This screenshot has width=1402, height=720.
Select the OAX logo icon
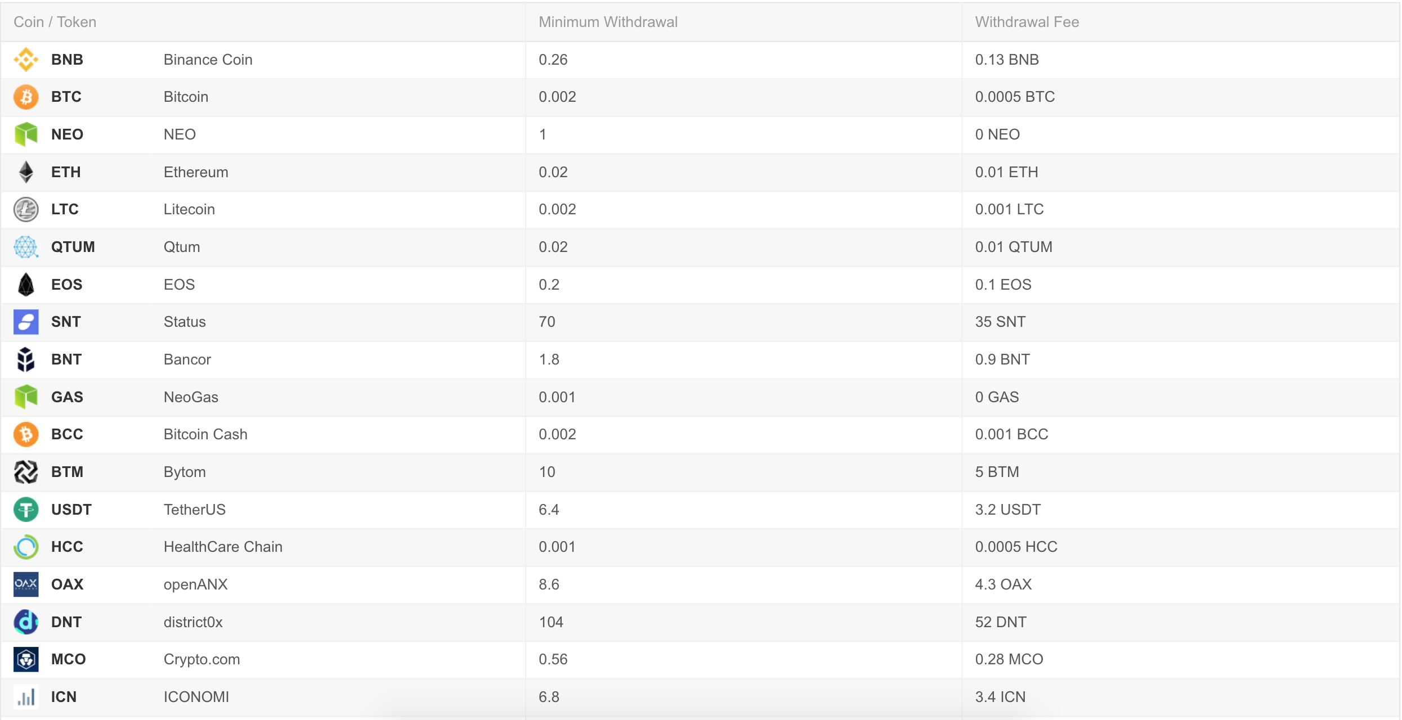coord(26,584)
